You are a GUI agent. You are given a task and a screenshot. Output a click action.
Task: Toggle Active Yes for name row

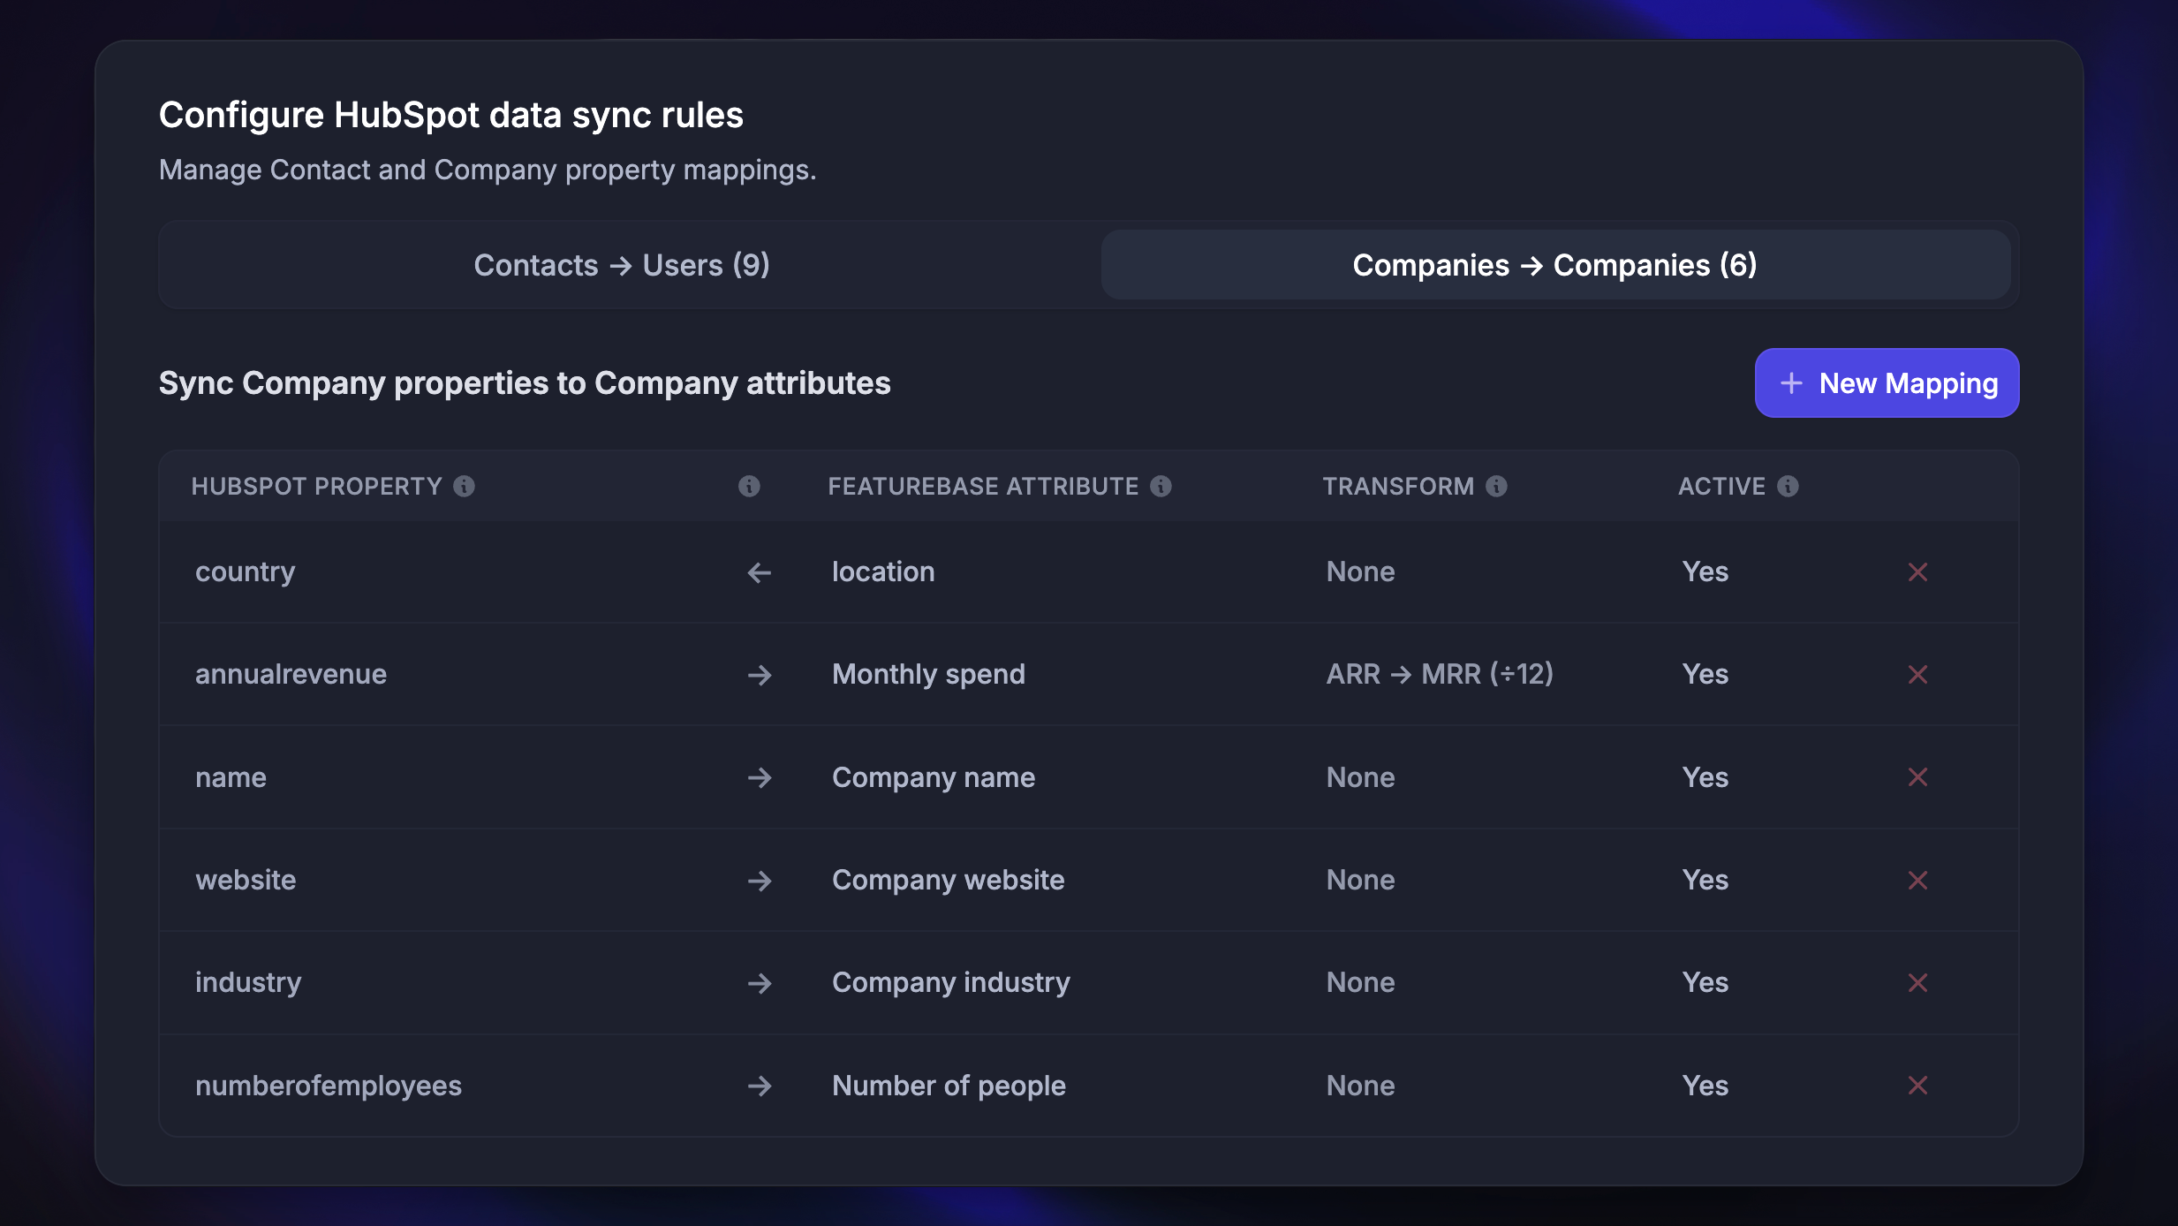[x=1705, y=777]
